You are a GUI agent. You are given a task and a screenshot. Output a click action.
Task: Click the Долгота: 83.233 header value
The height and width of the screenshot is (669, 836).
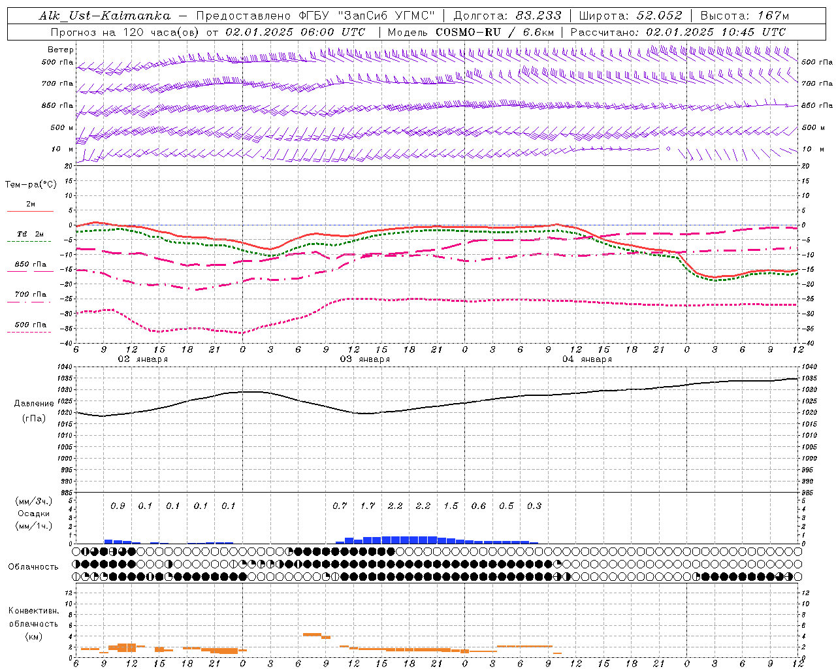[507, 16]
